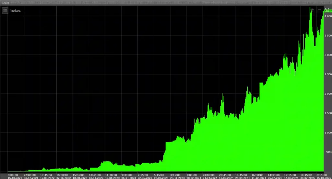Click the Прибыль series link

click(15, 11)
